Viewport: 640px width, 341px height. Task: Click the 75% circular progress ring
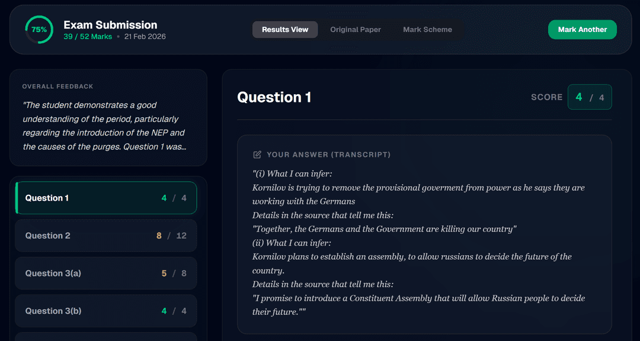(39, 30)
